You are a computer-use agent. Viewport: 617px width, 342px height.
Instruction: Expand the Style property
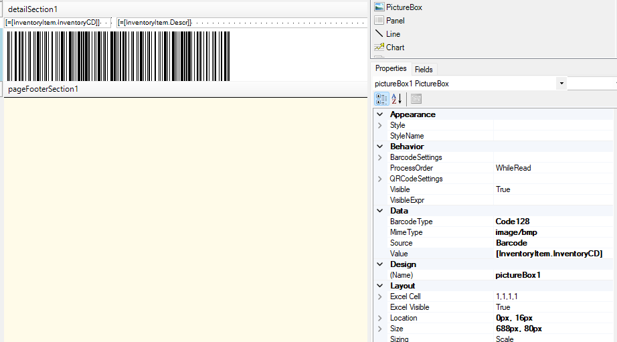379,125
